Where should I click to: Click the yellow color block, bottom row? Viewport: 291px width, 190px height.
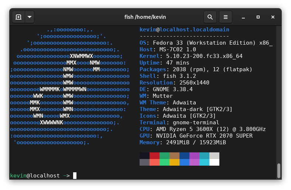pyautogui.click(x=174, y=162)
